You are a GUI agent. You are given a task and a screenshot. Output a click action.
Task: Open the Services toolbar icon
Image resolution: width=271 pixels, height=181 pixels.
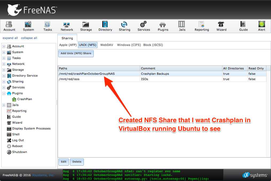[144, 26]
